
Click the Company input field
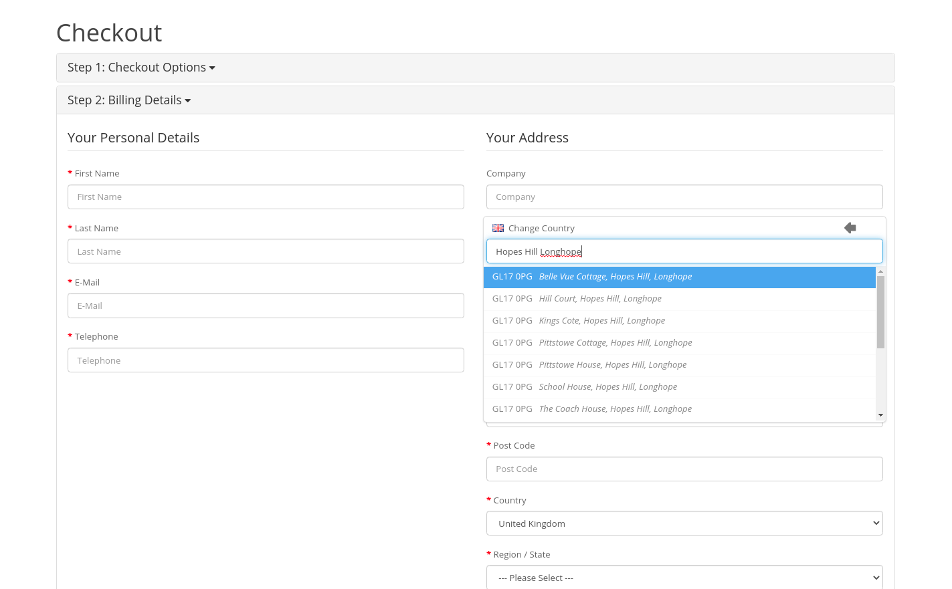(684, 197)
